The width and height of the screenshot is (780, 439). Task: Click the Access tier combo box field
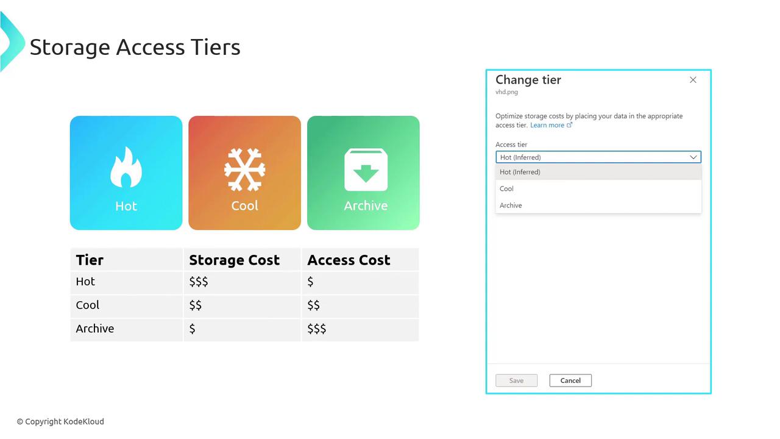point(591,157)
